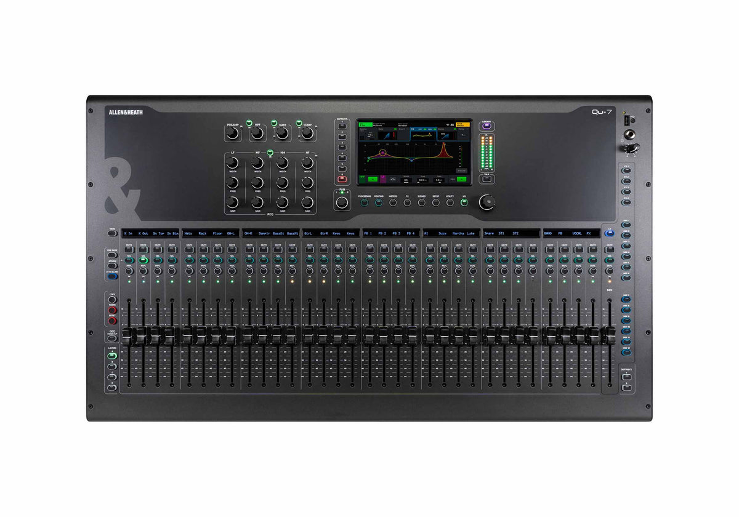Select the LF Freq knob
739x517 pixels.
232,183
